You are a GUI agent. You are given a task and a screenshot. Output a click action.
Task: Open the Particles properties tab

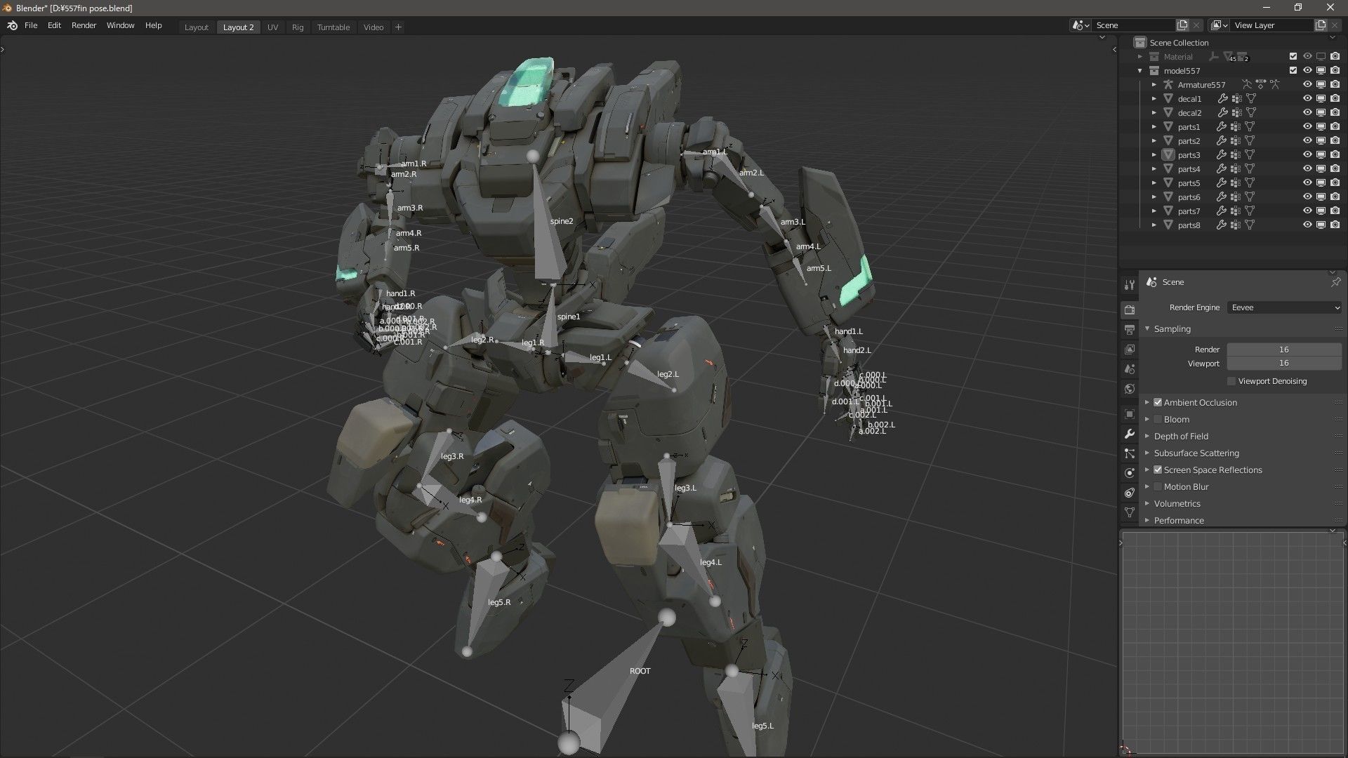click(1129, 453)
